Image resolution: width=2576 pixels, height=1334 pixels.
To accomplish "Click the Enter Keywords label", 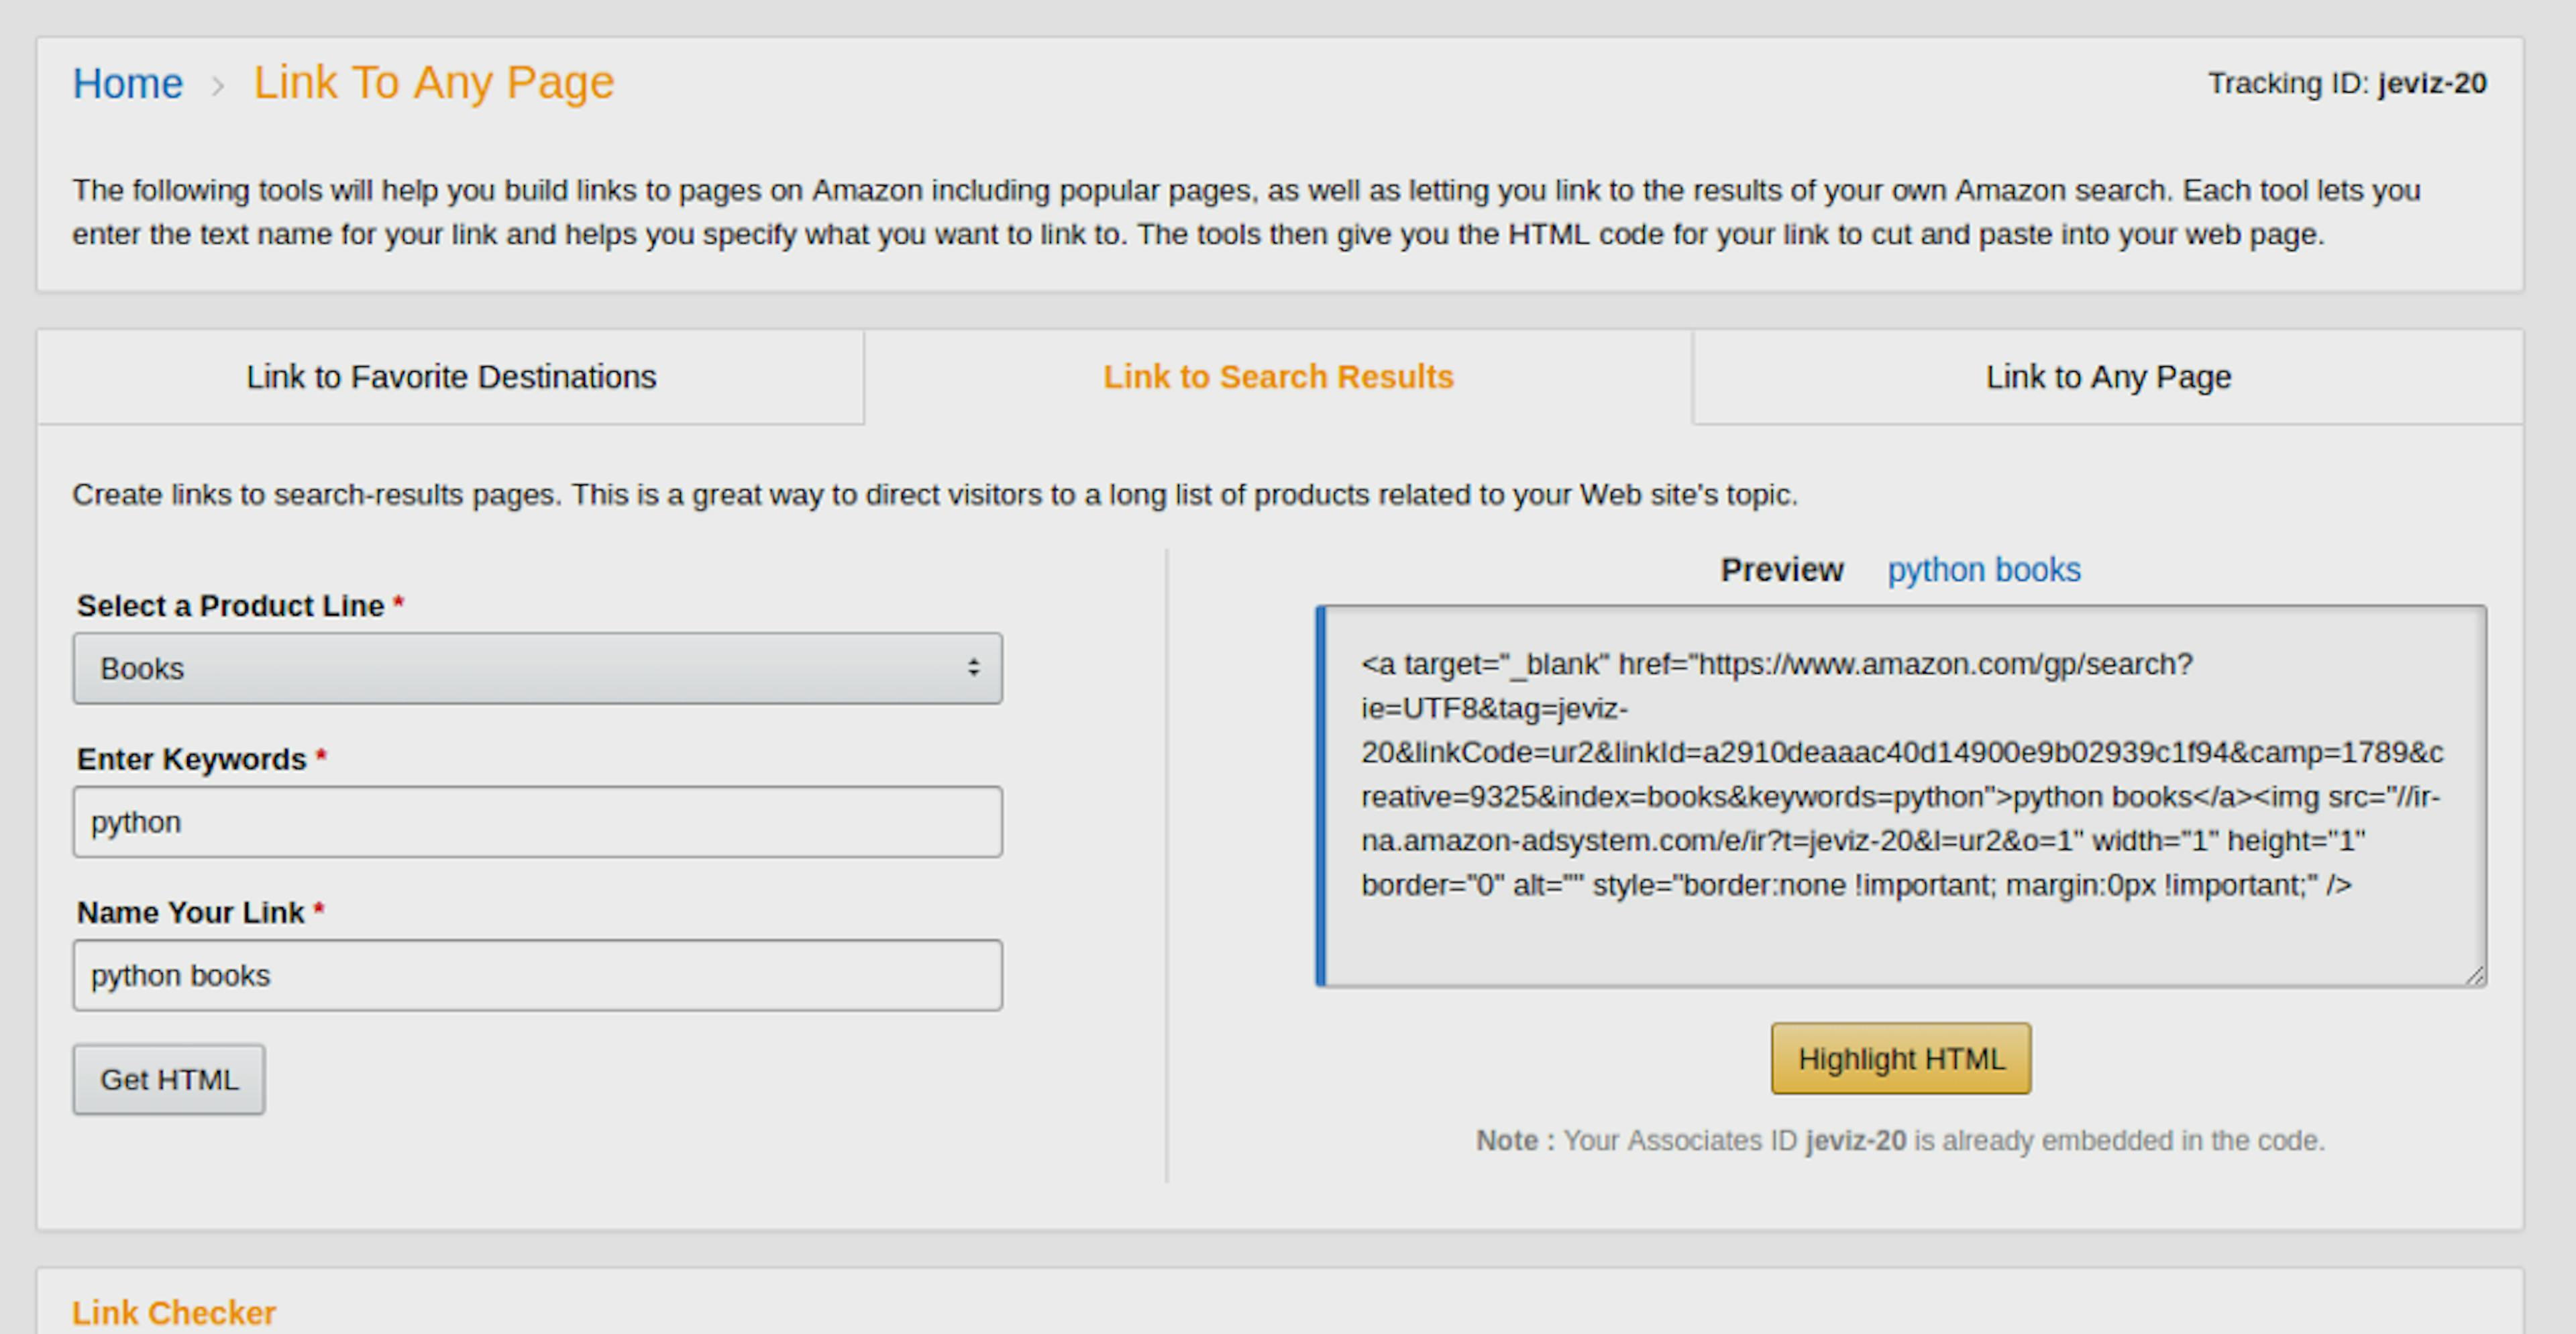I will [x=202, y=759].
